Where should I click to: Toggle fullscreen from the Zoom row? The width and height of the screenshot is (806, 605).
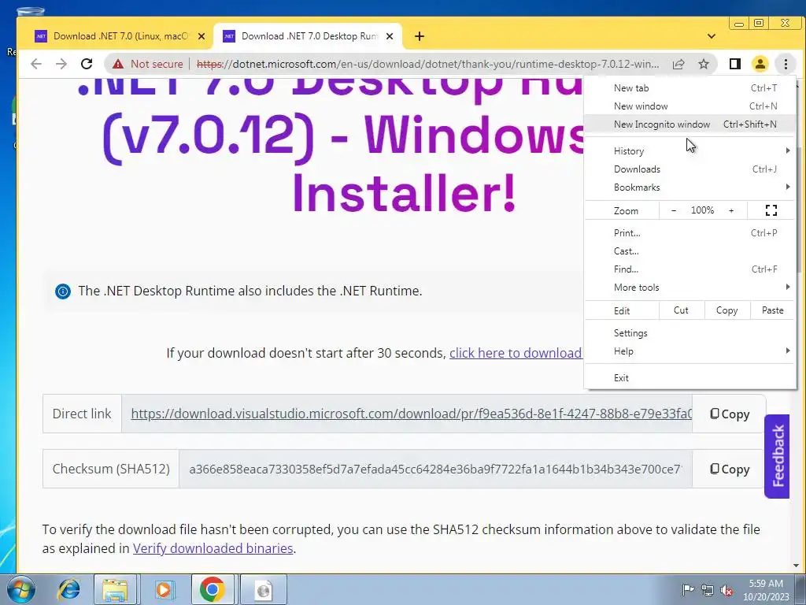(771, 210)
